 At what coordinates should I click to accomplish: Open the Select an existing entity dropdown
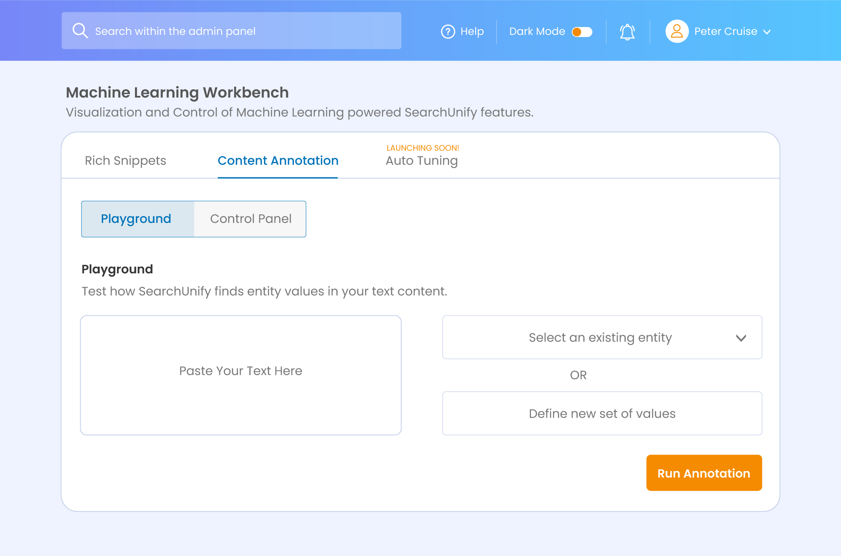pyautogui.click(x=602, y=337)
